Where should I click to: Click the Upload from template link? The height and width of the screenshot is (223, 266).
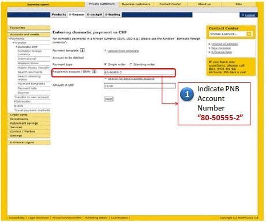pos(123,51)
